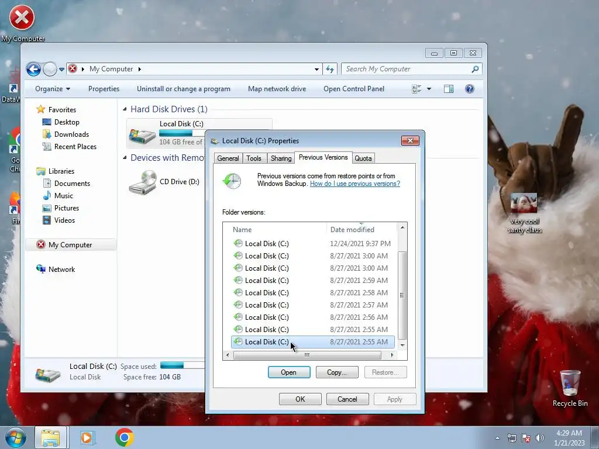Select version dated 8/27/2021 2:59 AM

tap(312, 280)
